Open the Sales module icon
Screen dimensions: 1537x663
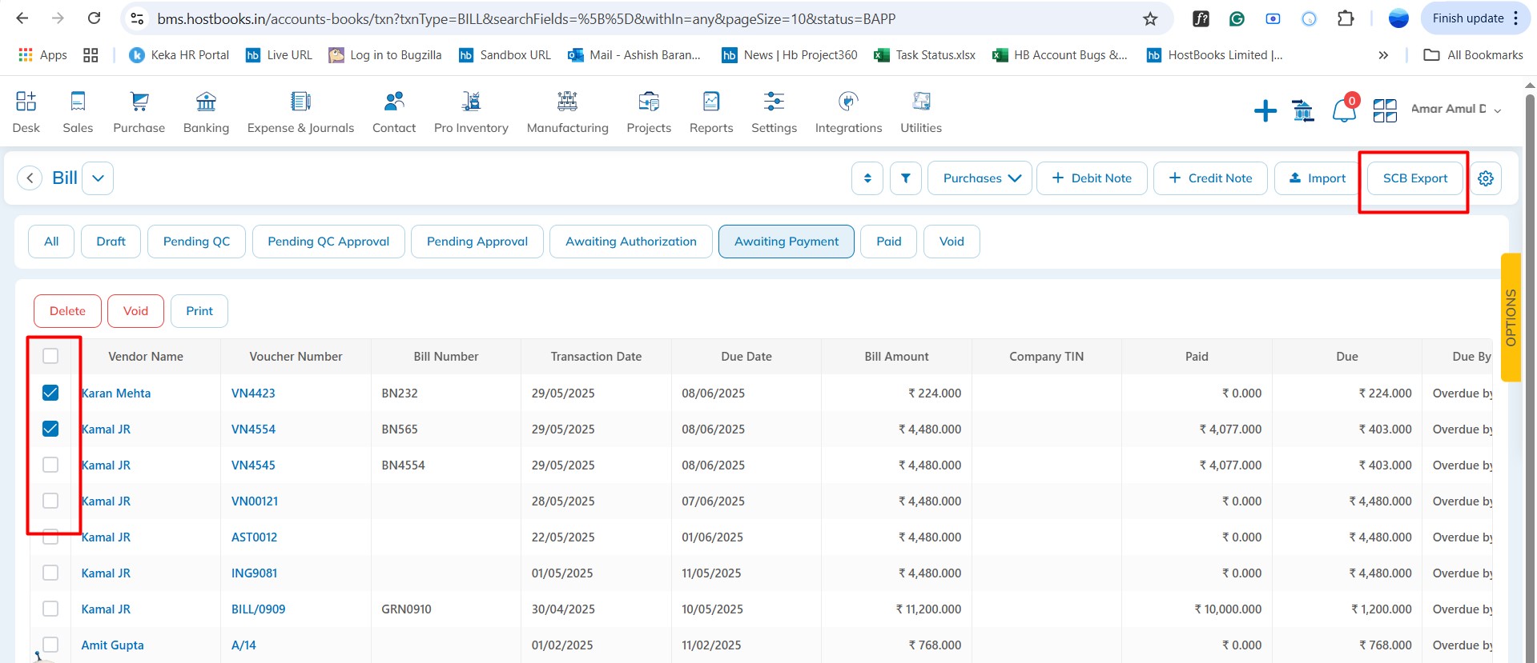tap(78, 102)
